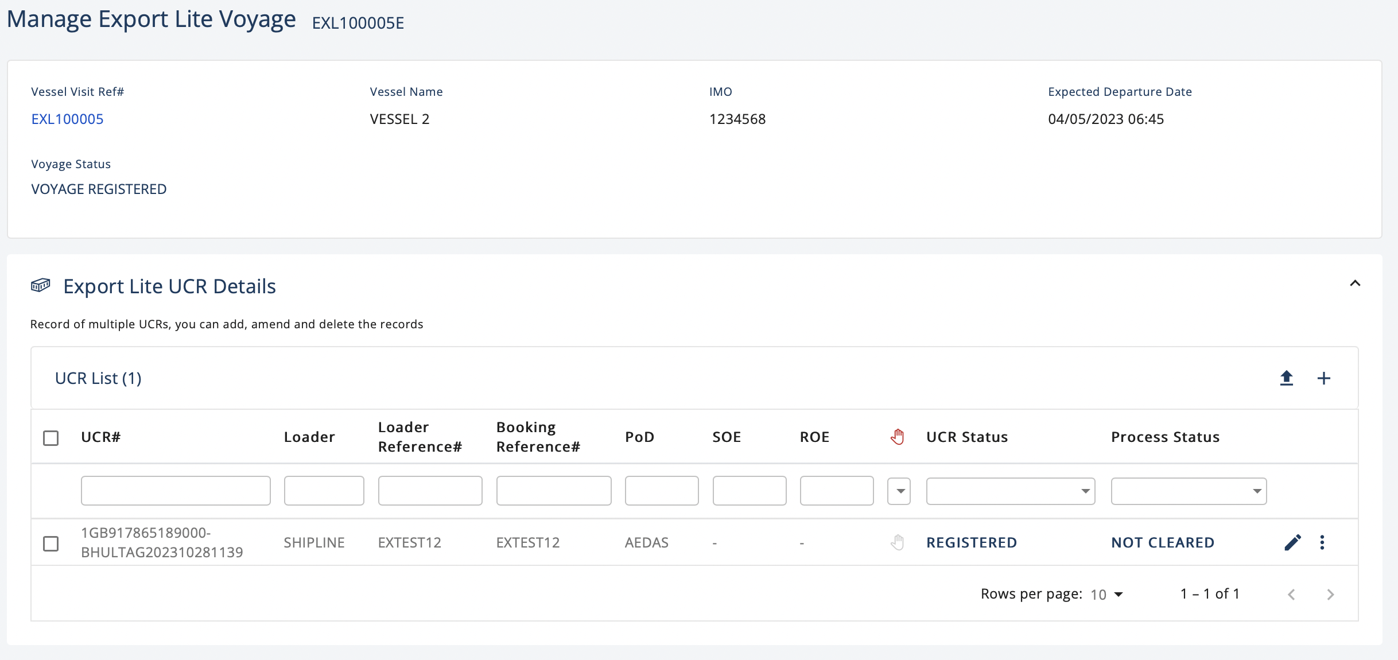Screen dimensions: 1398x660
Task: Open vessel visit link EXL100005
Action: coord(67,119)
